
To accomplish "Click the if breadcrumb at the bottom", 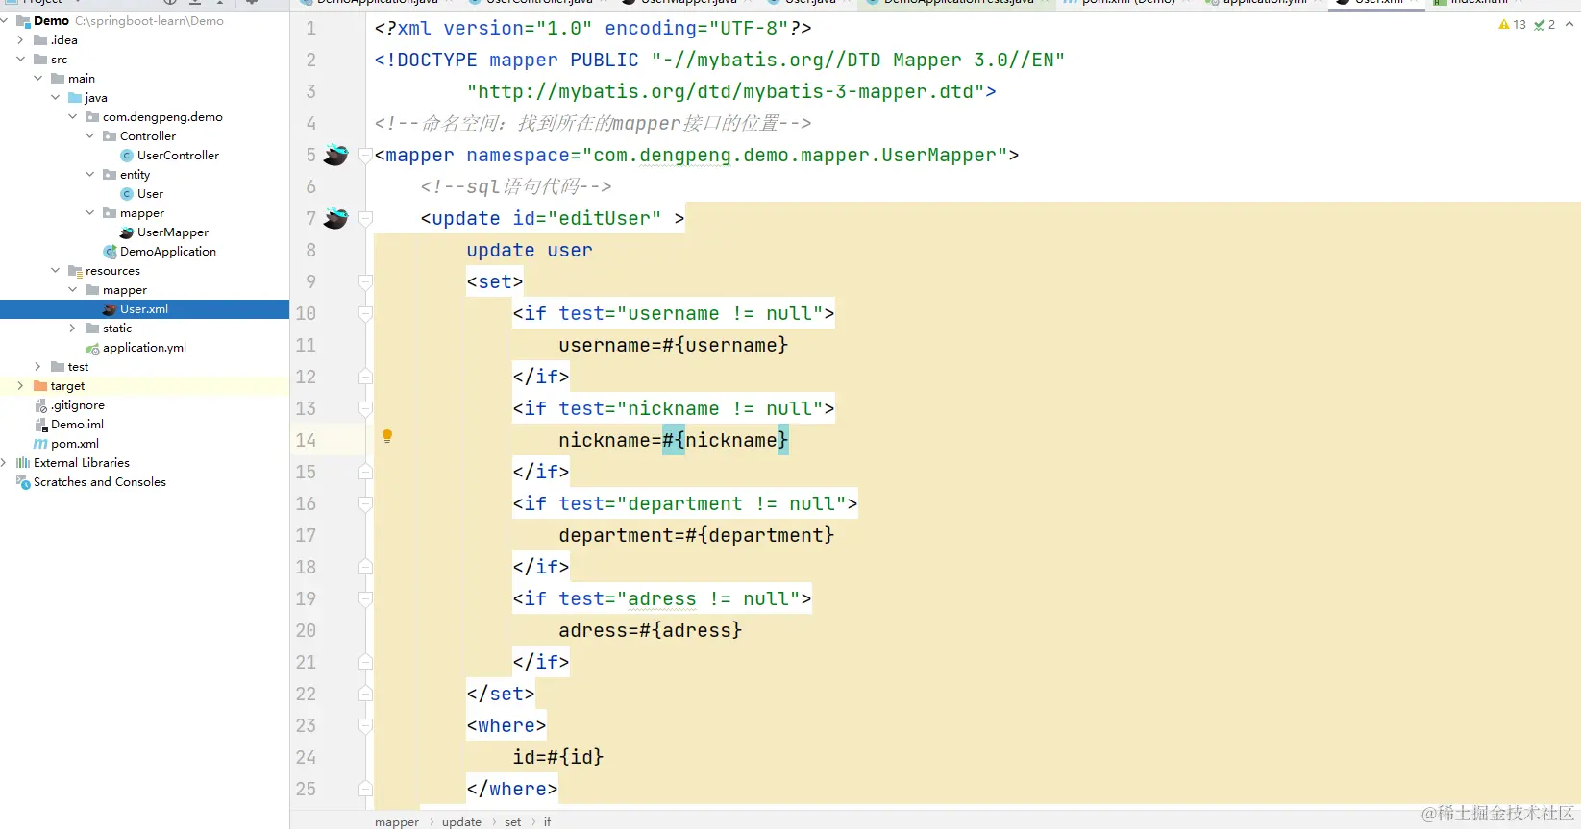I will click(548, 822).
